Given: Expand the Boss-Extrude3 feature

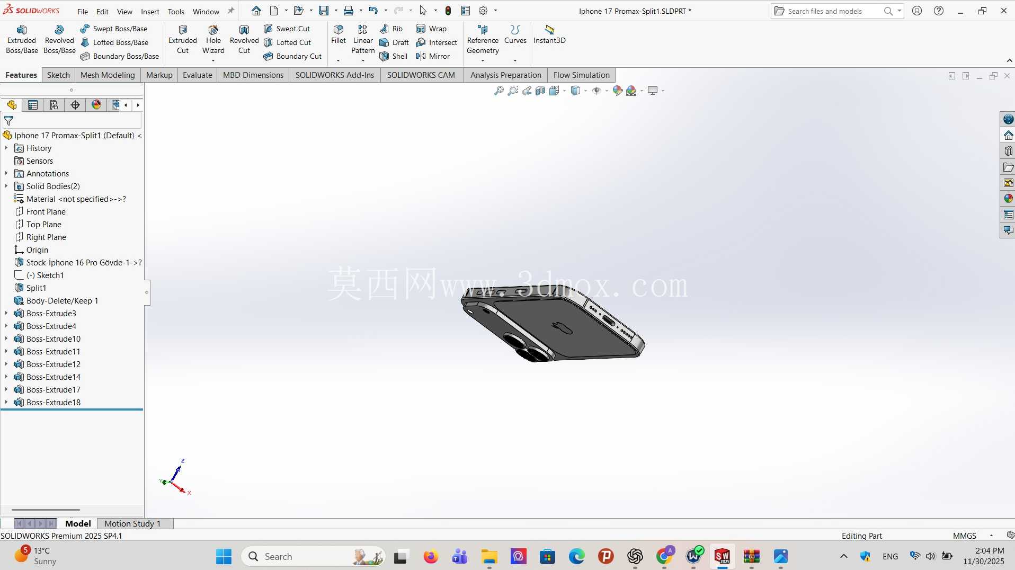Looking at the screenshot, I should point(6,314).
